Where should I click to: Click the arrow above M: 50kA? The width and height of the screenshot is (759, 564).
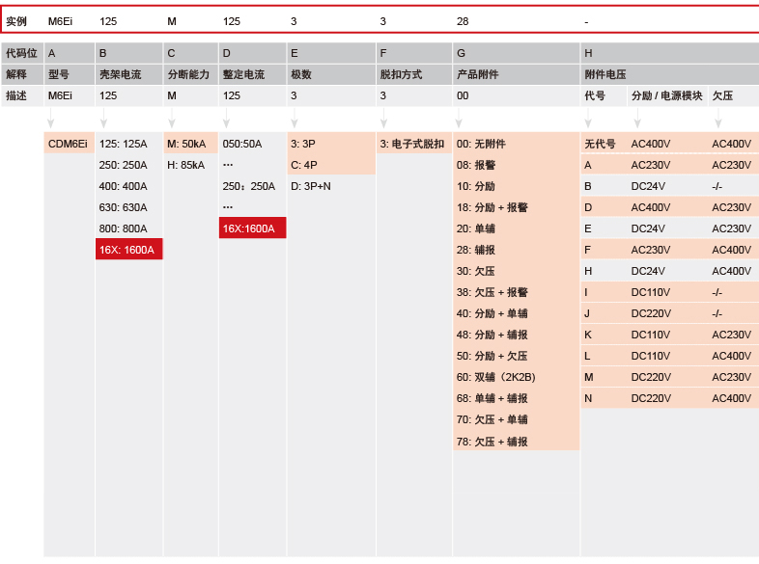170,120
